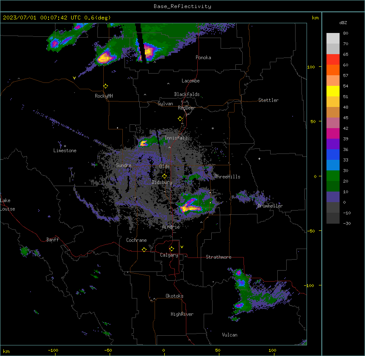
Task: Select the Calgary label
Action: [x=169, y=255]
